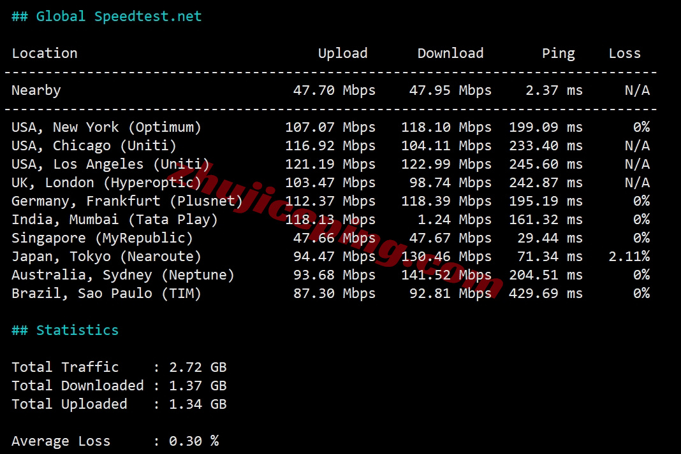Image resolution: width=681 pixels, height=454 pixels.
Task: Select Germany, Frankfurt (Plusnet) location
Action: tap(127, 201)
